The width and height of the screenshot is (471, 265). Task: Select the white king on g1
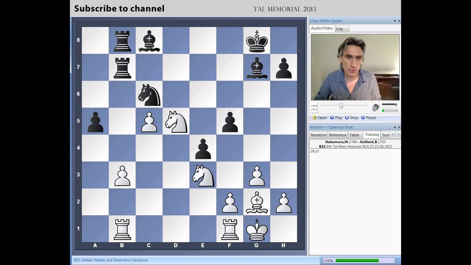[x=256, y=229]
